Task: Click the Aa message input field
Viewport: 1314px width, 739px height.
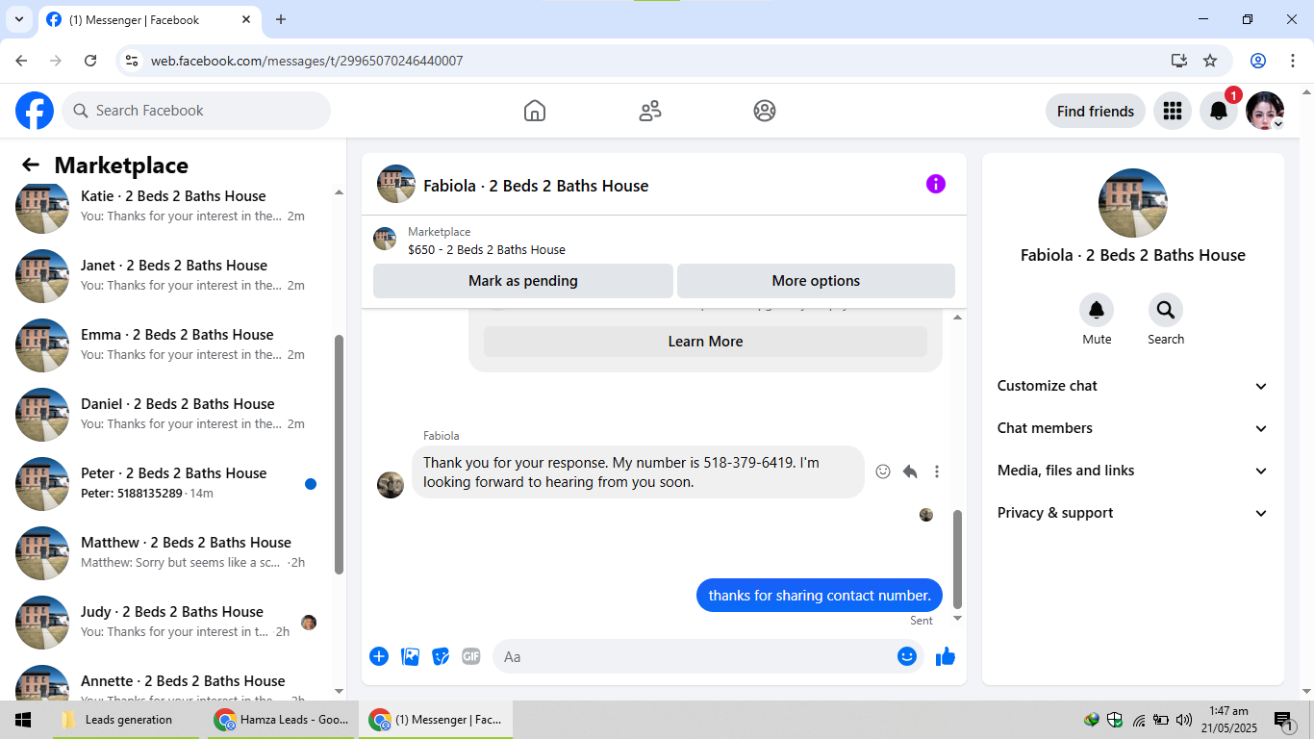Action: (x=708, y=656)
